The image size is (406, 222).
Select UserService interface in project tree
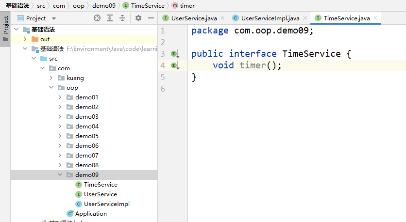pyautogui.click(x=84, y=194)
